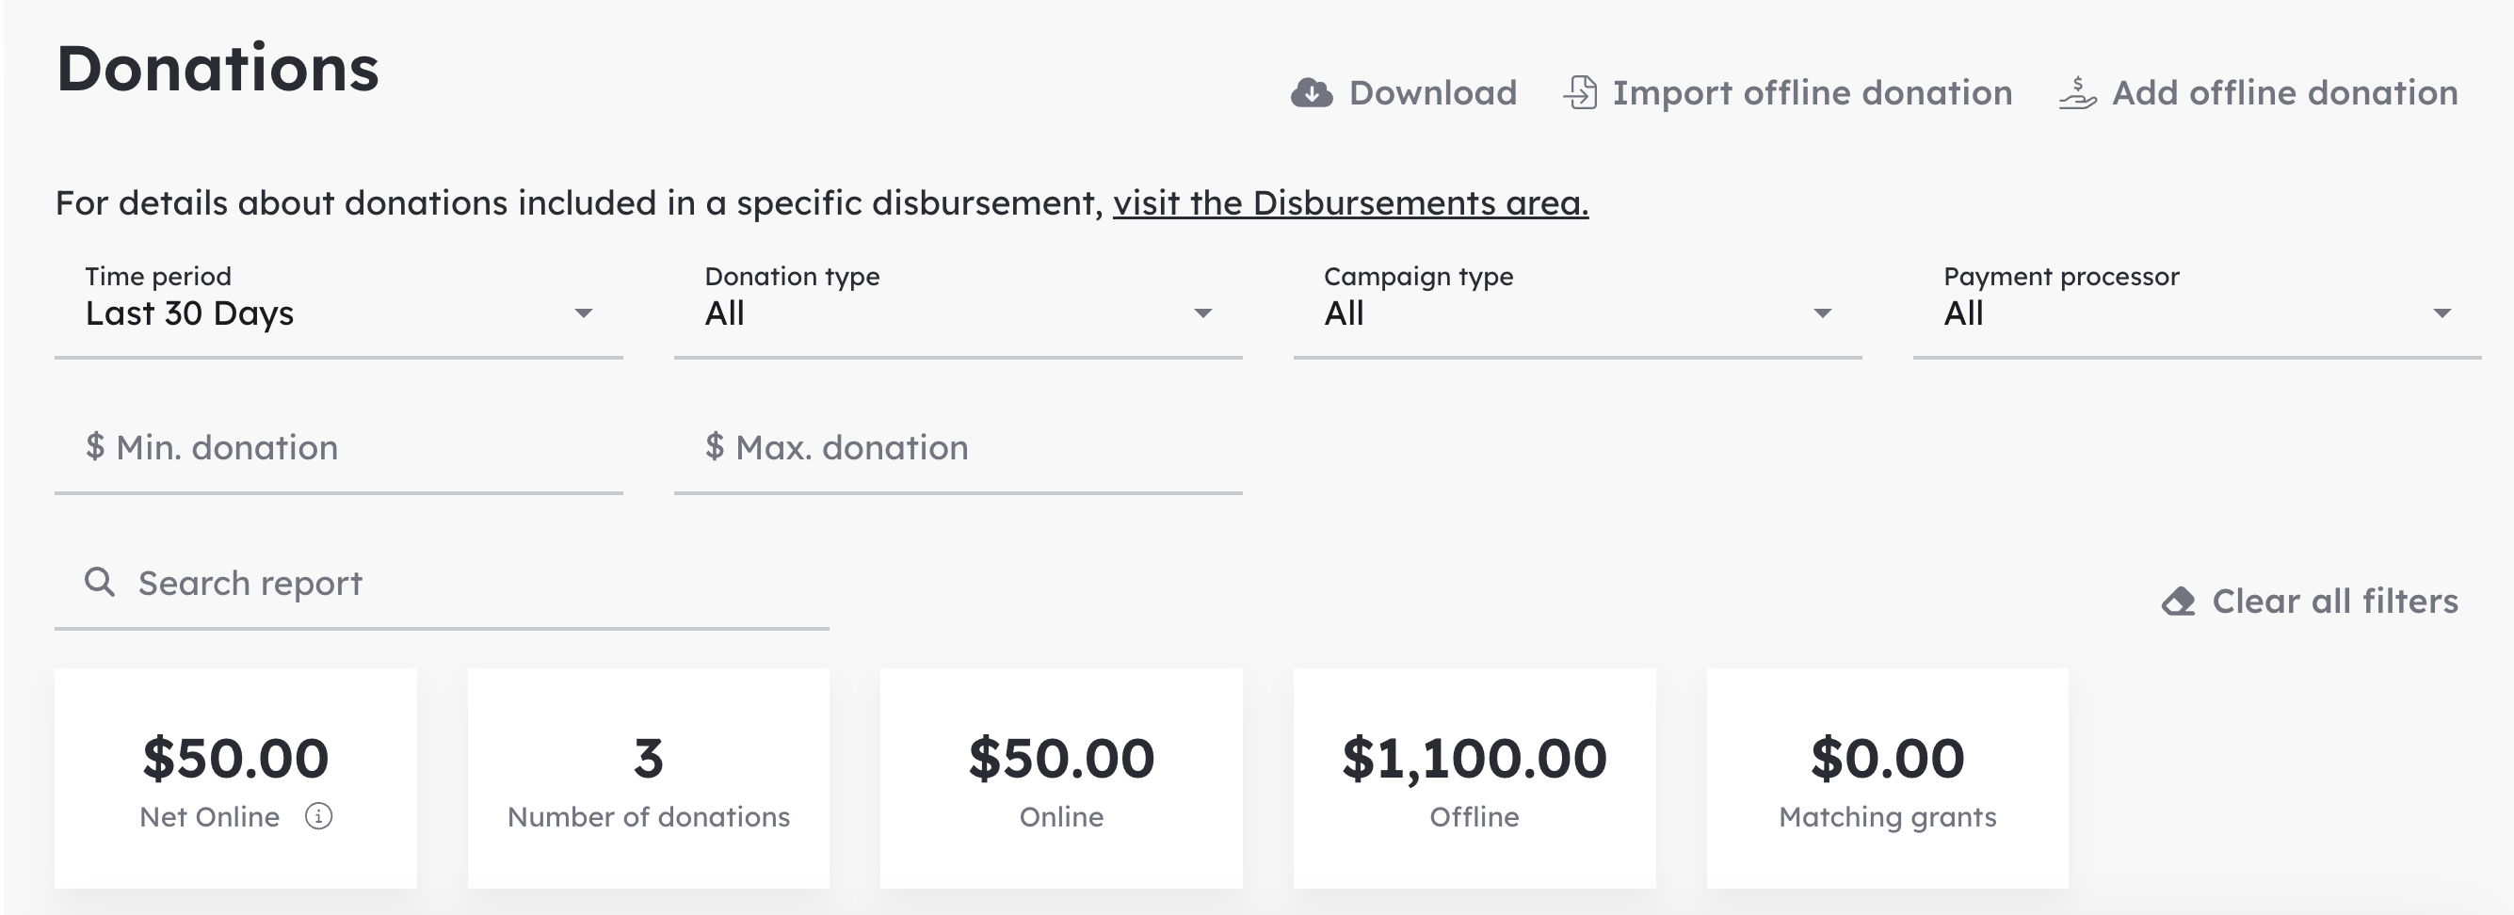Screen dimensions: 2514x915
Task: Expand the Payment processor dropdown arrow
Action: 2441,313
